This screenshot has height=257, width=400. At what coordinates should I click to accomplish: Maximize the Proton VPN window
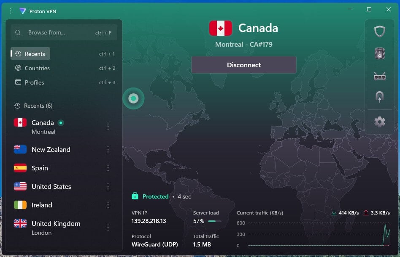pos(369,9)
